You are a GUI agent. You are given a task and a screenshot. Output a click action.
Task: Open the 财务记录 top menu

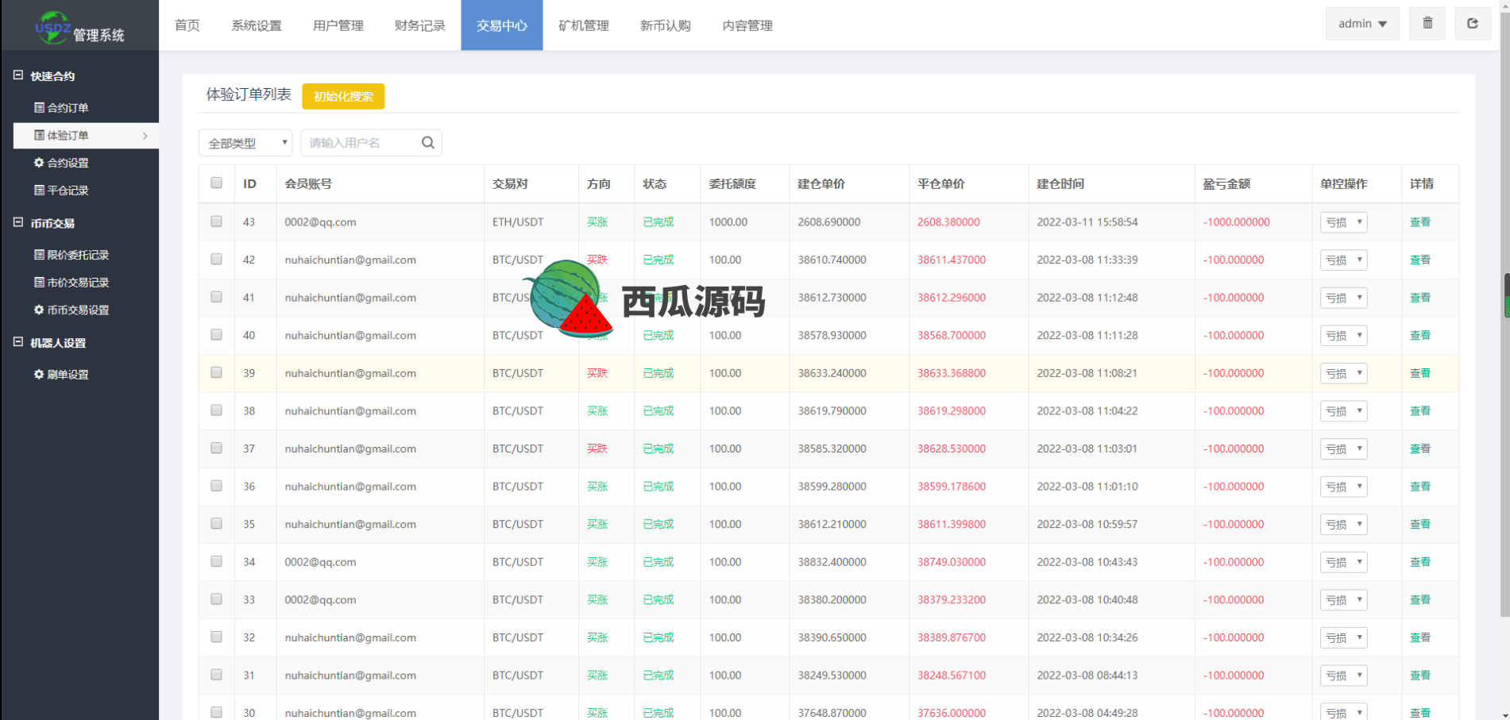420,25
